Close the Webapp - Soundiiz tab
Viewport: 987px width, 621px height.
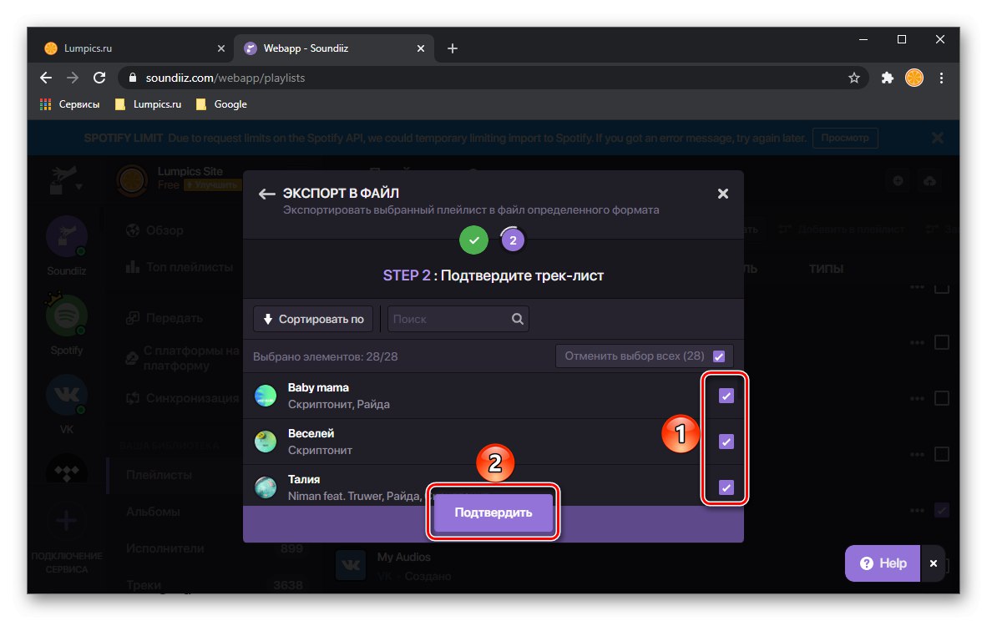click(421, 48)
